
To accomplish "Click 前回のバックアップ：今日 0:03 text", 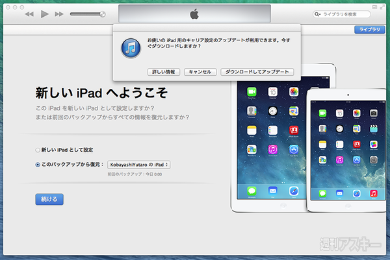I will (135, 174).
